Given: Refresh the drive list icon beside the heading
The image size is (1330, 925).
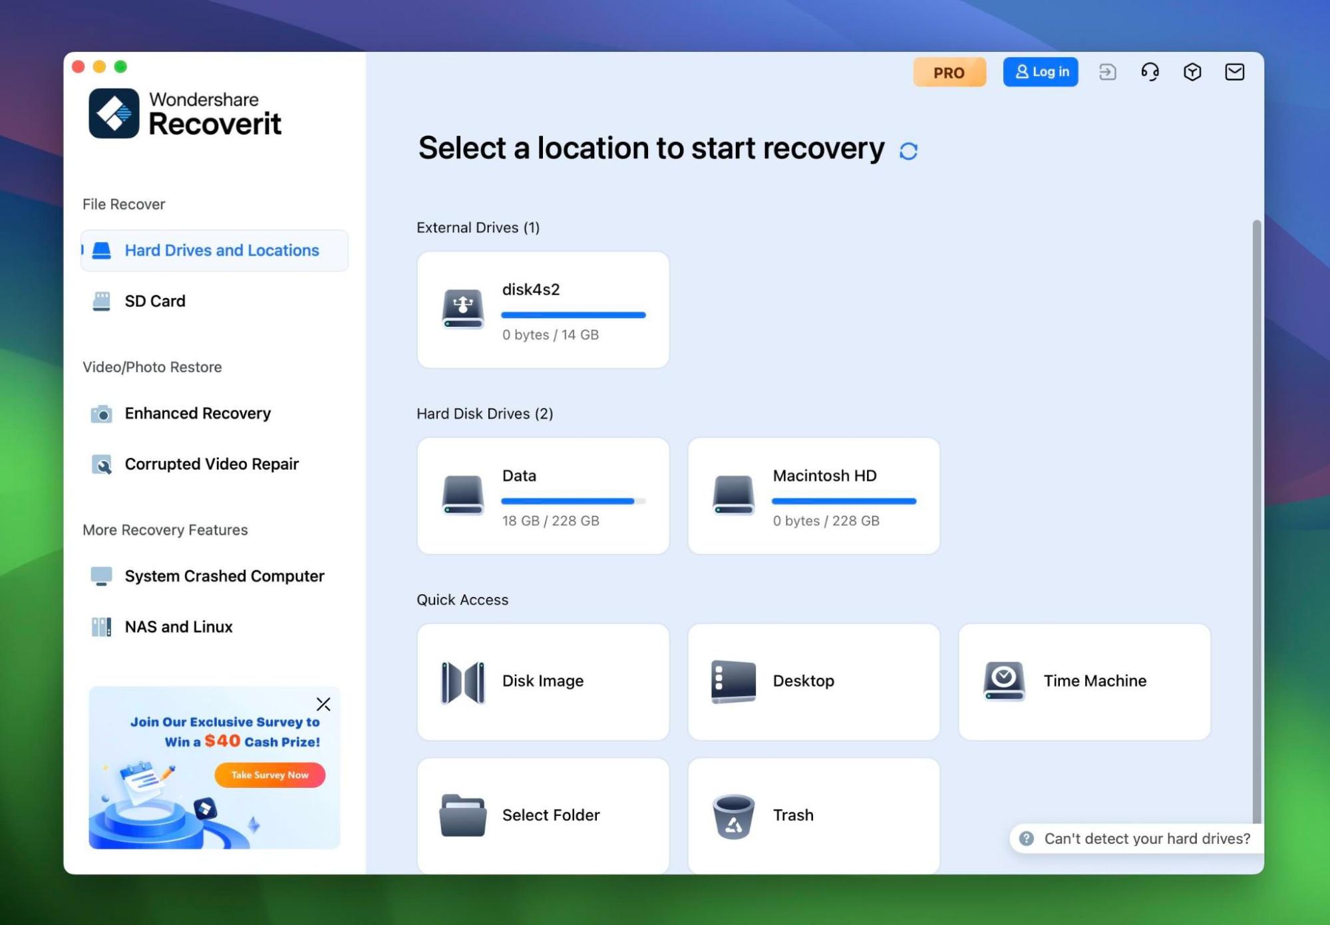Looking at the screenshot, I should tap(908, 151).
